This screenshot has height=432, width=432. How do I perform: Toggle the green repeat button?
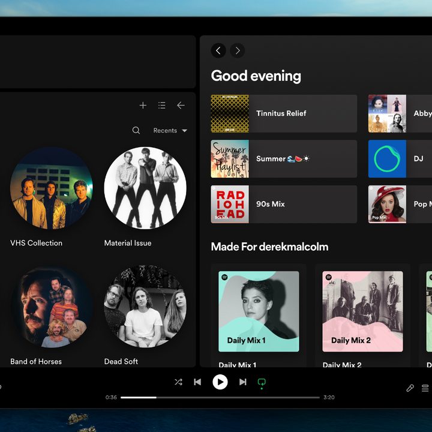tap(262, 382)
